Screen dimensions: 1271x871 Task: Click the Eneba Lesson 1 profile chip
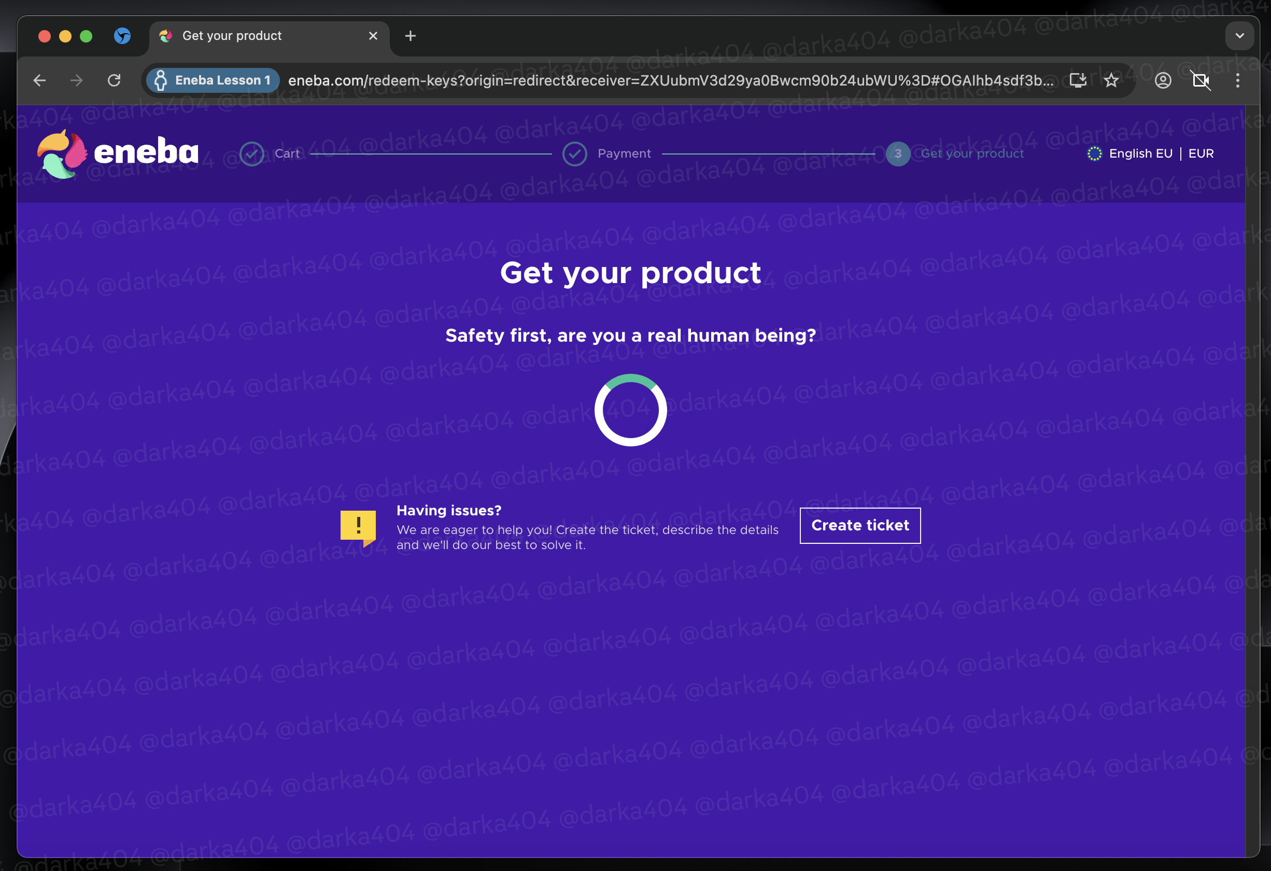click(213, 80)
